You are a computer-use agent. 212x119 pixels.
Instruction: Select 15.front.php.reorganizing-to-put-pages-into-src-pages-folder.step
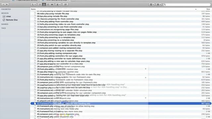(x=67, y=32)
